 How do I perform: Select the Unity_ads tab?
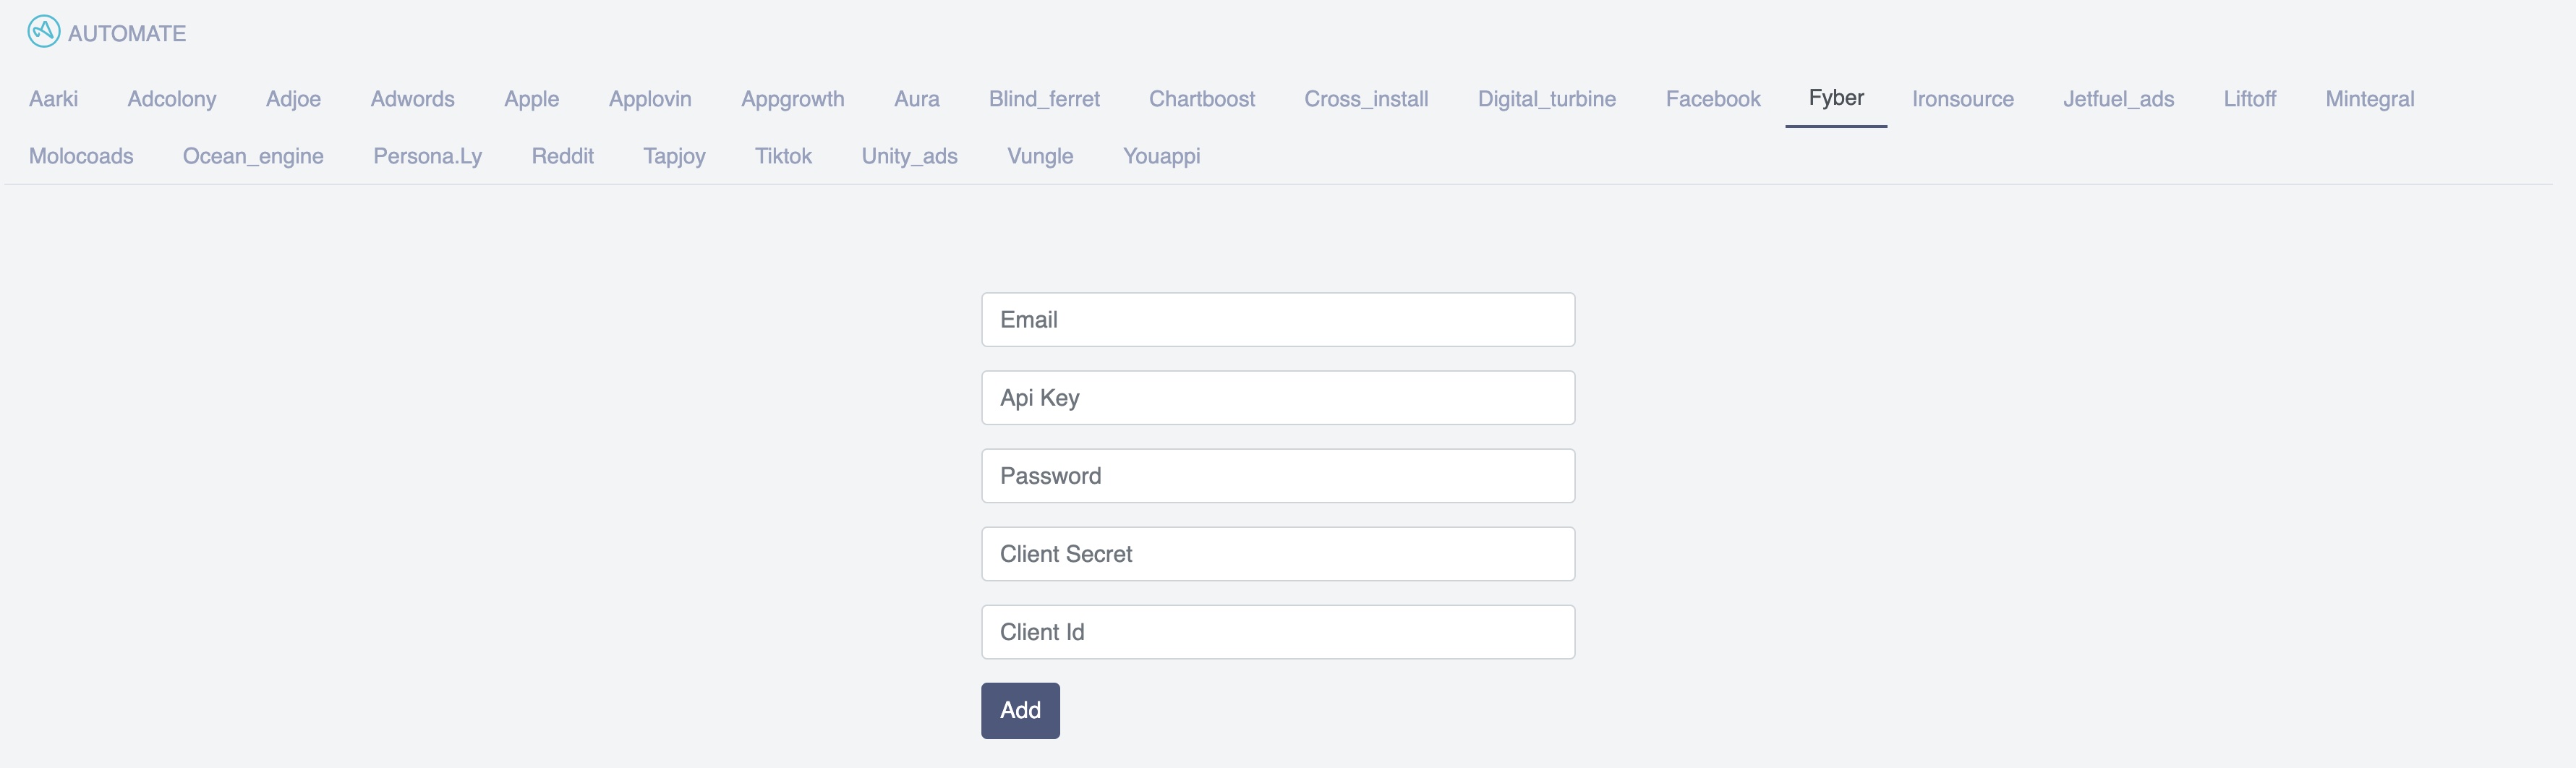(x=910, y=156)
